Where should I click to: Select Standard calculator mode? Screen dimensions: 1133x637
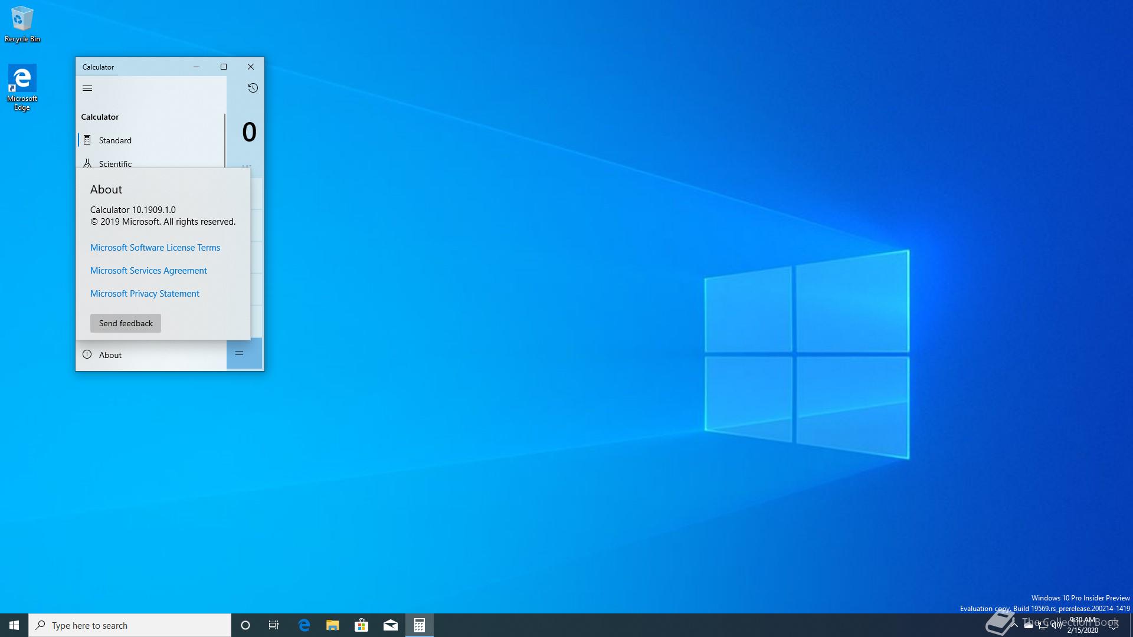pos(151,140)
